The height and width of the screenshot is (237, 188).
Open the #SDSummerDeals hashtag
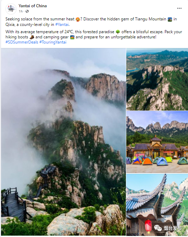[22, 42]
